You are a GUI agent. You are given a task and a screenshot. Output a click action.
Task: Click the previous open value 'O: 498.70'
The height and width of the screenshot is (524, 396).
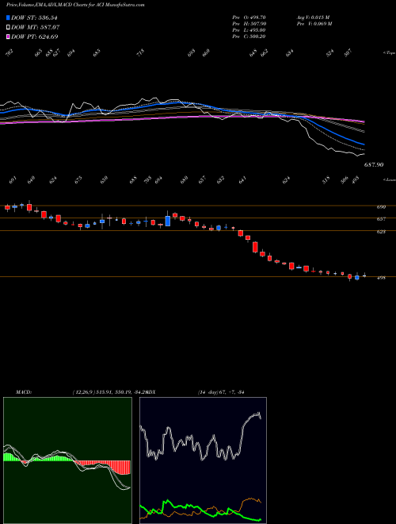point(253,17)
